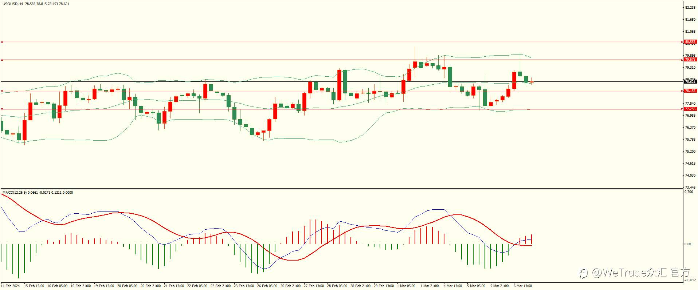Select left anchor square of 80.555 line
The width and height of the screenshot is (698, 290).
[x=2, y=42]
